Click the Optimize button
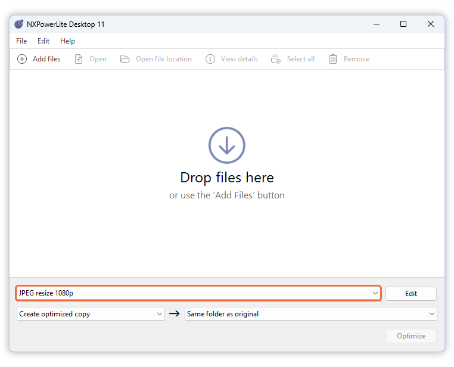The height and width of the screenshot is (367, 454). [x=411, y=336]
